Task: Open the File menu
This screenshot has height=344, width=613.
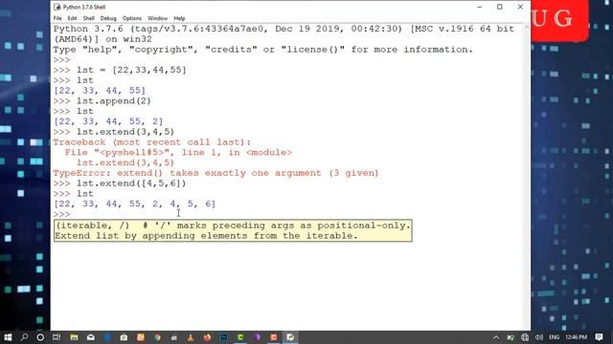Action: pos(57,18)
